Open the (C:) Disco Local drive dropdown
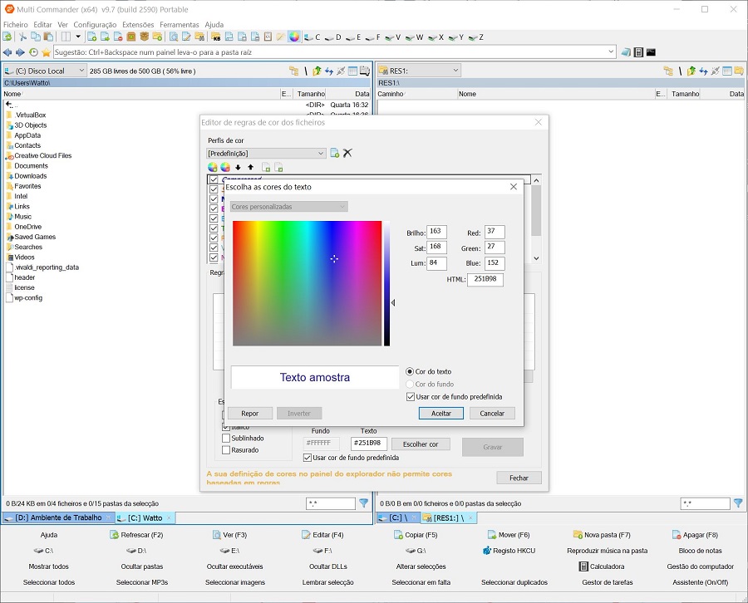Screen dimensions: 748x603 coord(45,71)
